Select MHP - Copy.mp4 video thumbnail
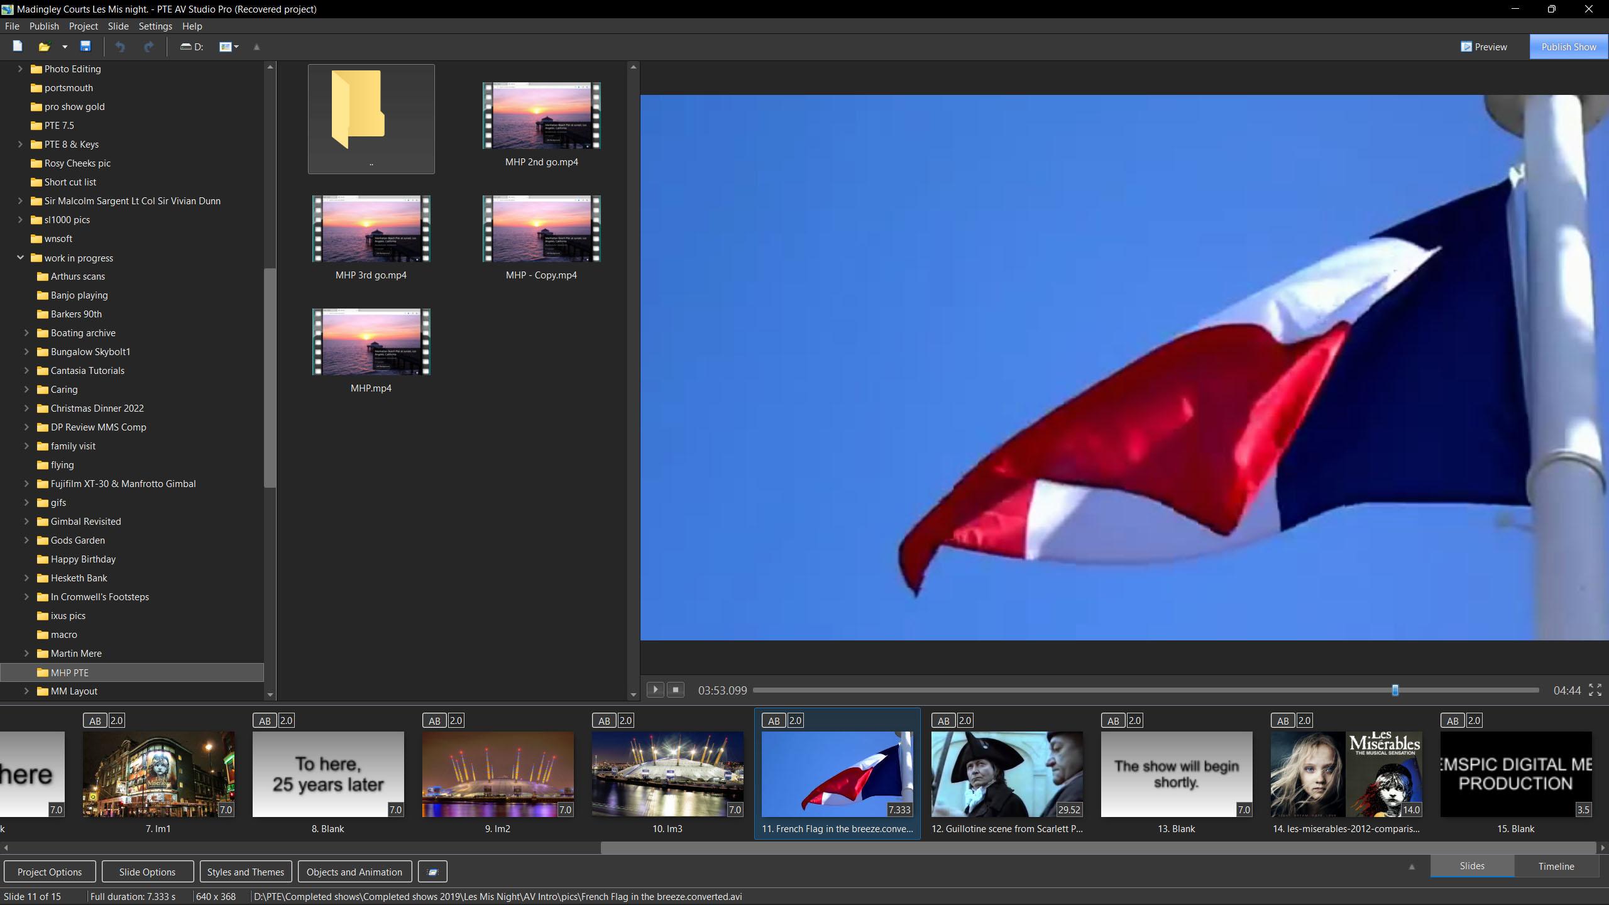This screenshot has width=1609, height=905. pos(541,229)
